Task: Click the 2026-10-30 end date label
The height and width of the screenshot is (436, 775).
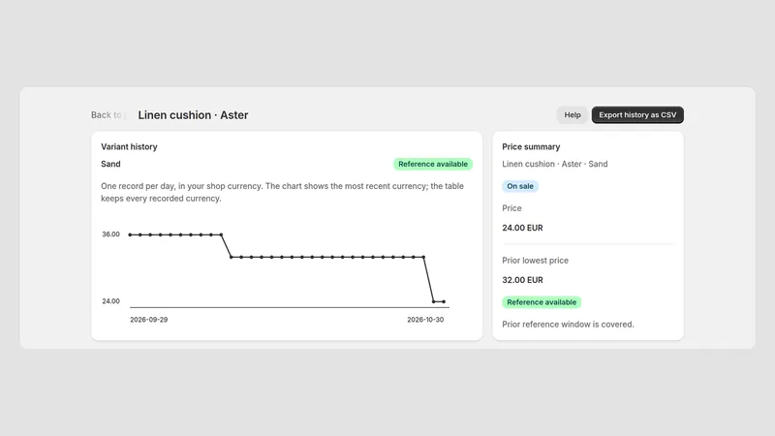Action: pos(425,320)
